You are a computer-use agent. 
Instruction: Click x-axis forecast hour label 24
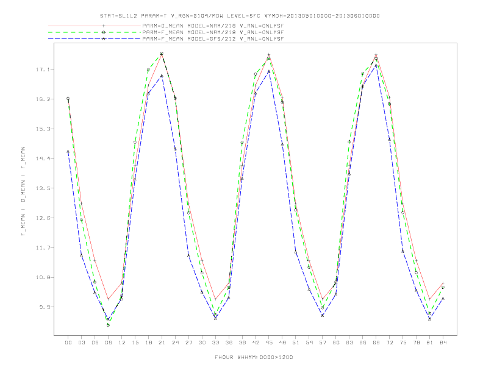tap(175, 343)
